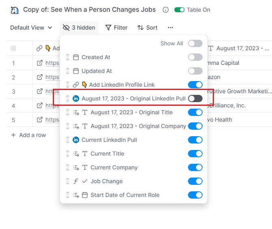The width and height of the screenshot is (272, 229).
Task: Select Current Title in column list
Action: pos(107,154)
